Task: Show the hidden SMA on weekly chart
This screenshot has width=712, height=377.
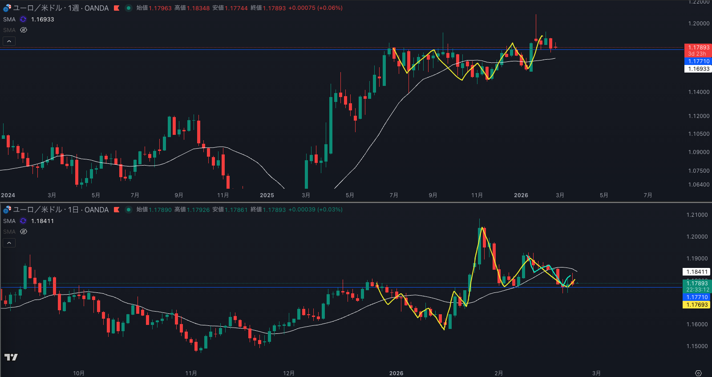Action: [x=24, y=30]
